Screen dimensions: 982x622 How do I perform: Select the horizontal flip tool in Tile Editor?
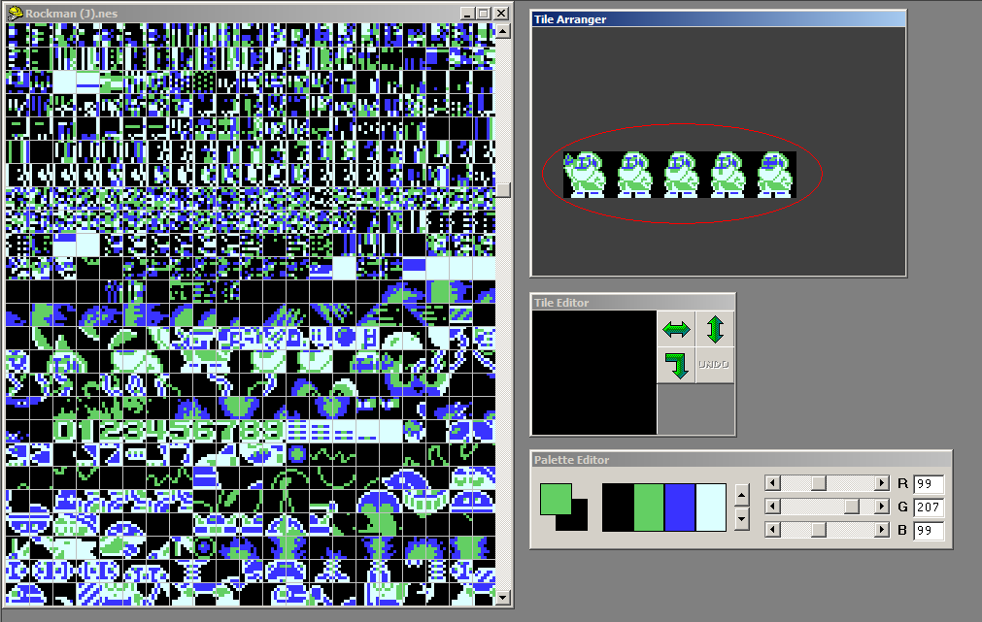[677, 330]
